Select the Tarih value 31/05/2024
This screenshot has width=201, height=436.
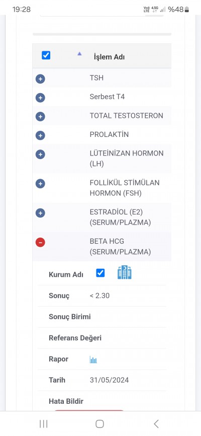point(110,380)
